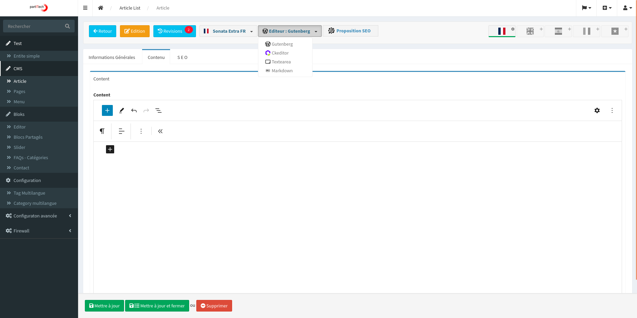Open Pages in the CMS sidebar
637x318 pixels.
[19, 91]
